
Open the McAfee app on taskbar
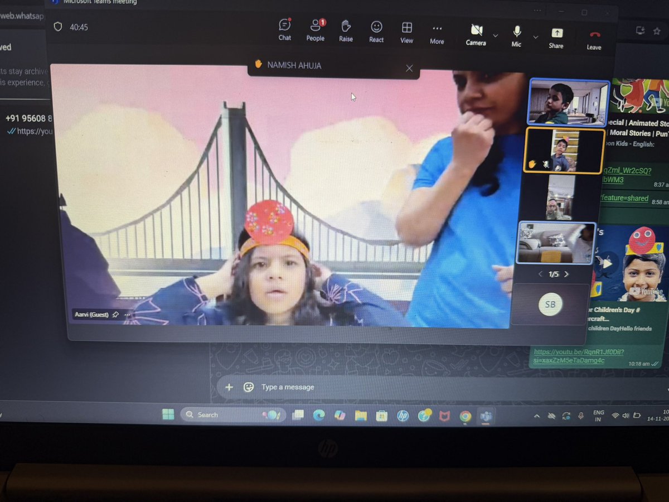tap(444, 416)
